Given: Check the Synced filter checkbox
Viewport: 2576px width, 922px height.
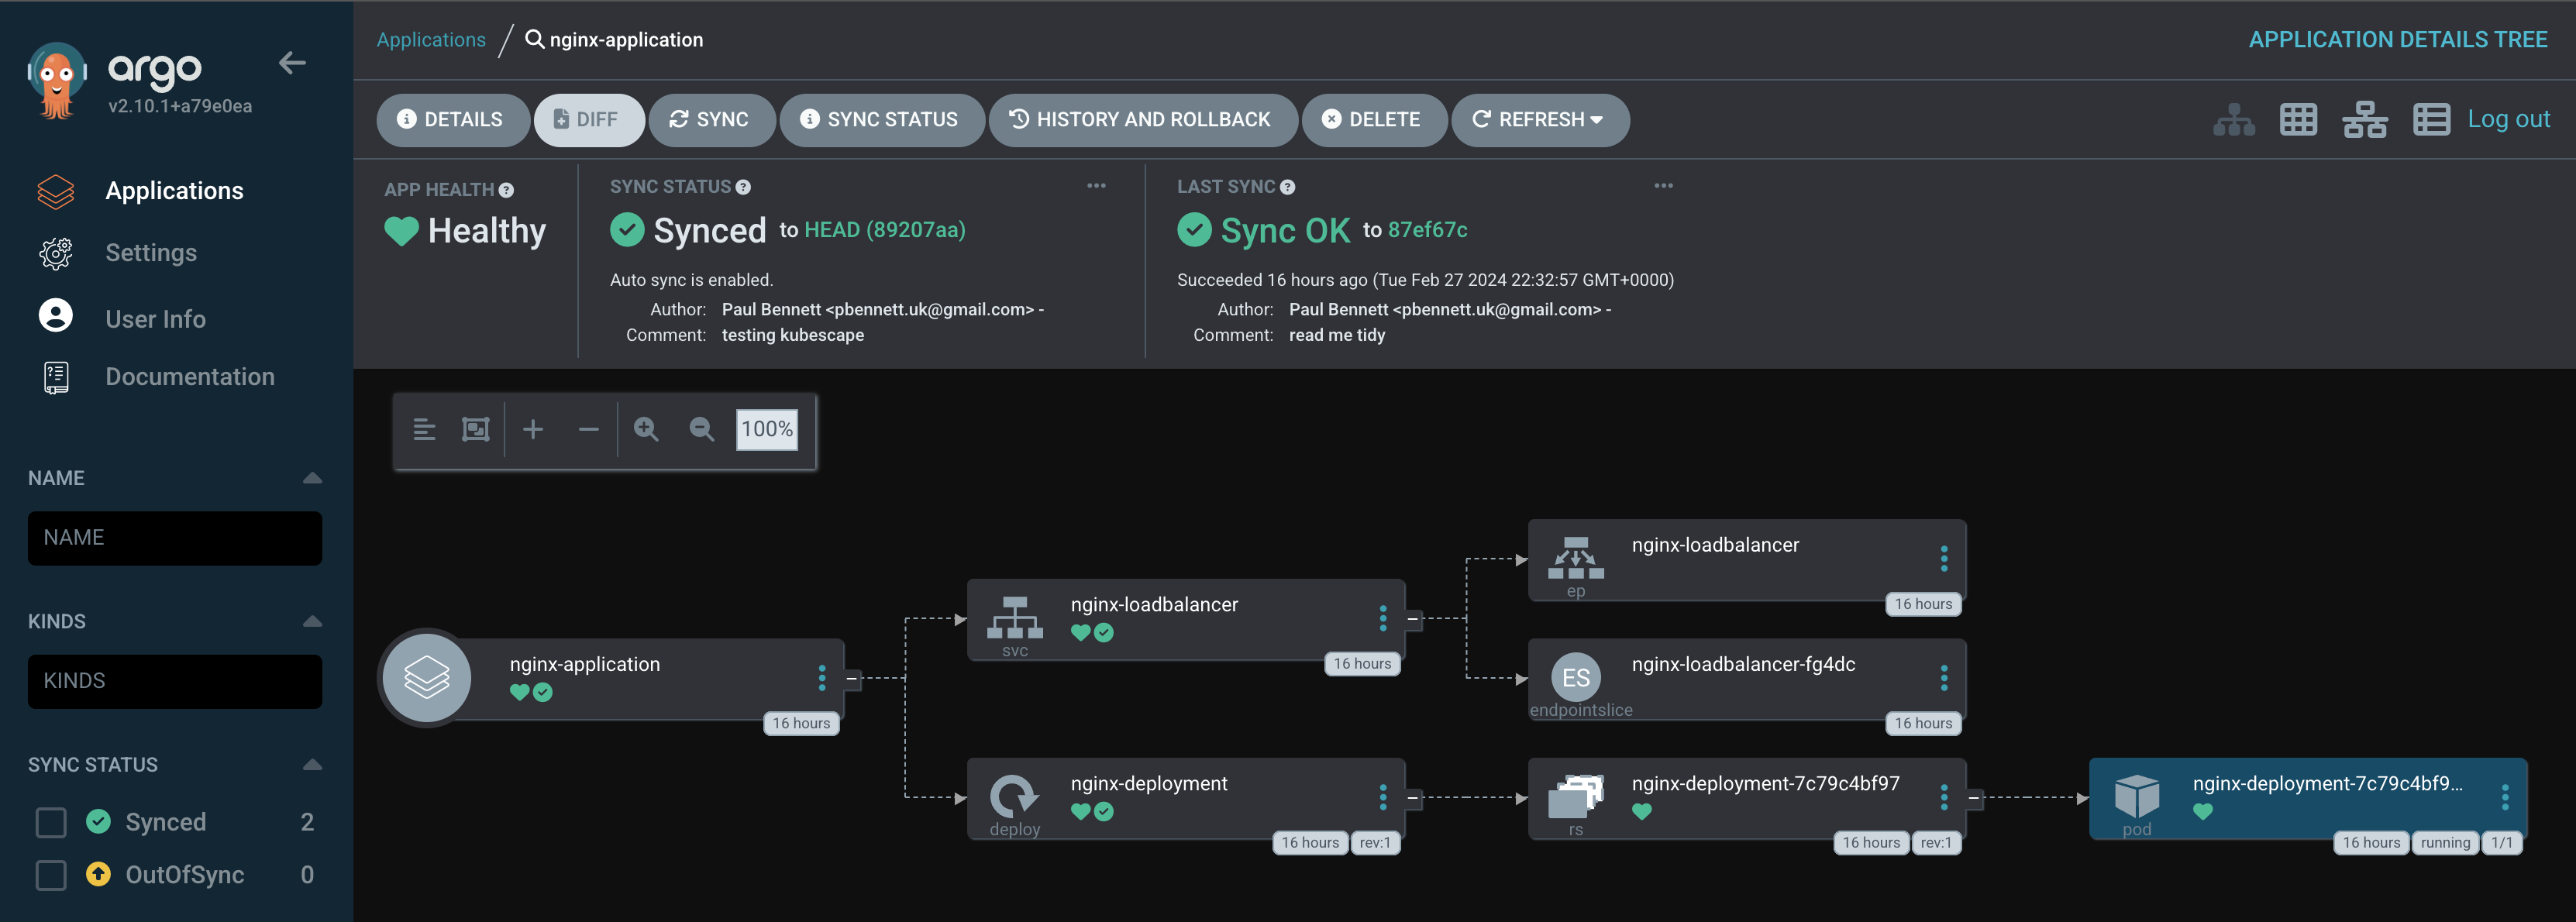Looking at the screenshot, I should point(51,822).
